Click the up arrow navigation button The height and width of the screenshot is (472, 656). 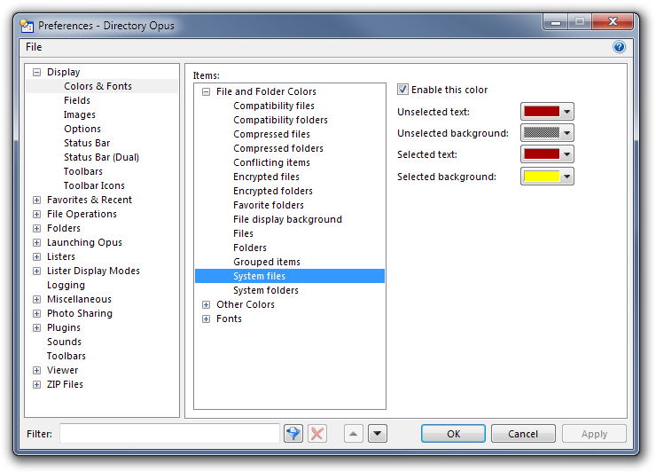click(353, 434)
